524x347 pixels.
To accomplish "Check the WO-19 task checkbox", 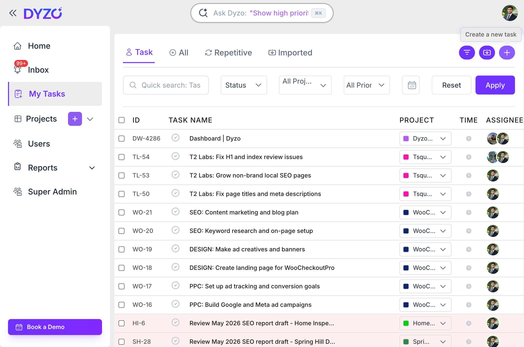I will point(121,249).
